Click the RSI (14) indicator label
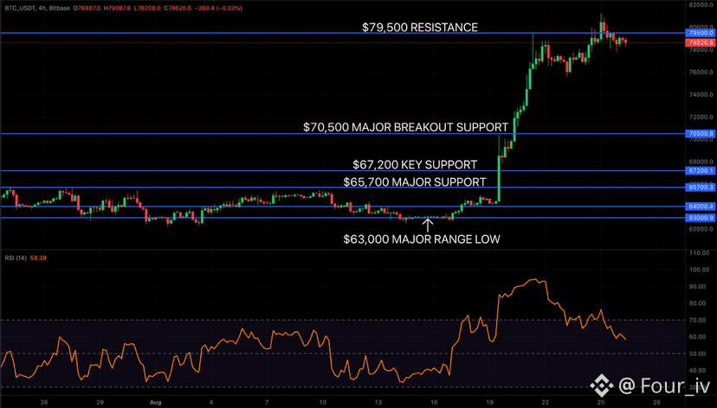Viewport: 717px width, 408px height. point(16,258)
